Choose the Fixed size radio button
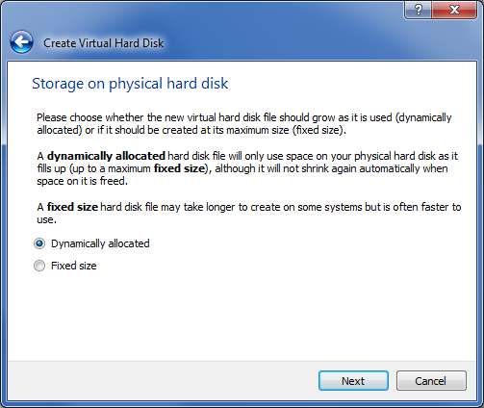484x408 pixels. [39, 266]
